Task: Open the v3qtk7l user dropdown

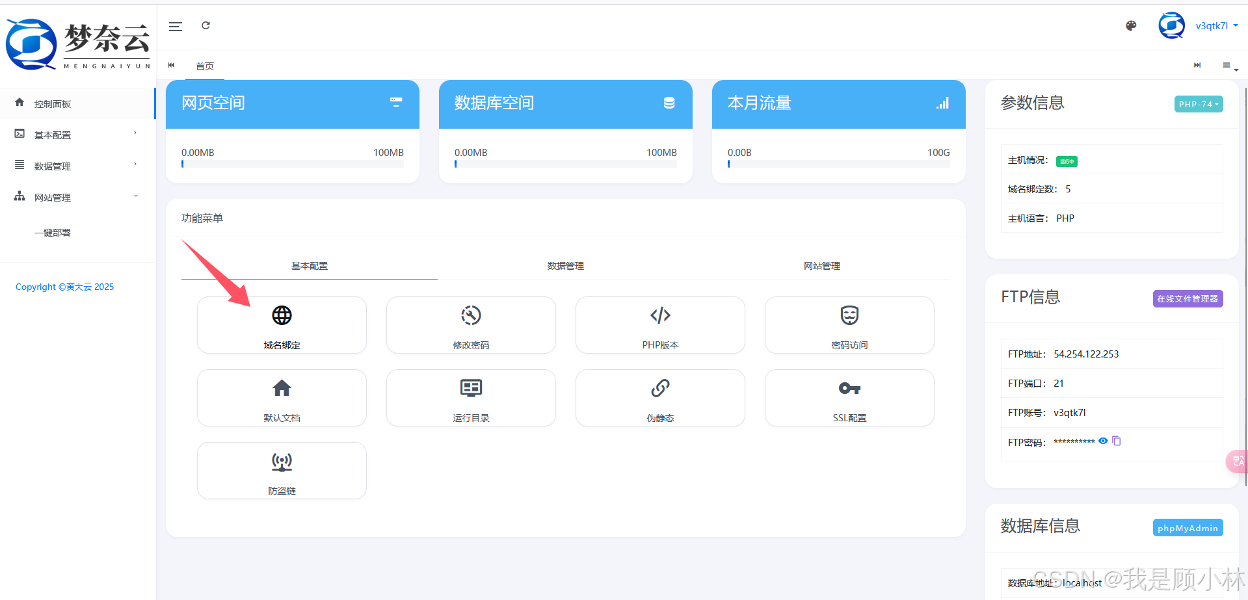Action: (1216, 26)
